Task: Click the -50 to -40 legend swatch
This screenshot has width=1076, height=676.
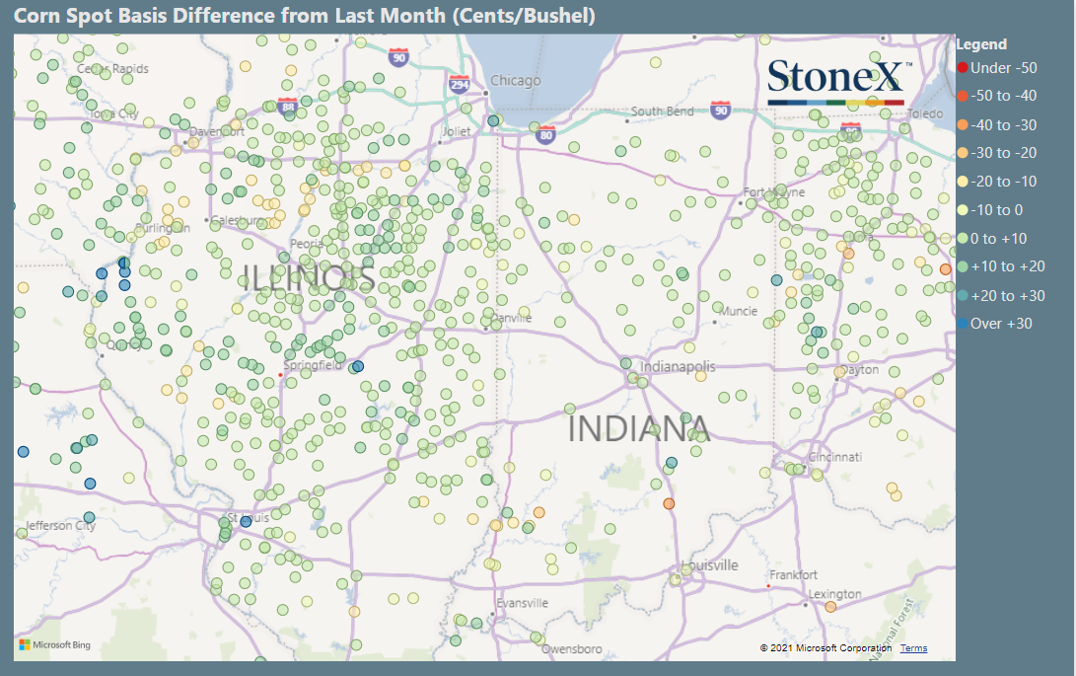Action: tap(963, 96)
